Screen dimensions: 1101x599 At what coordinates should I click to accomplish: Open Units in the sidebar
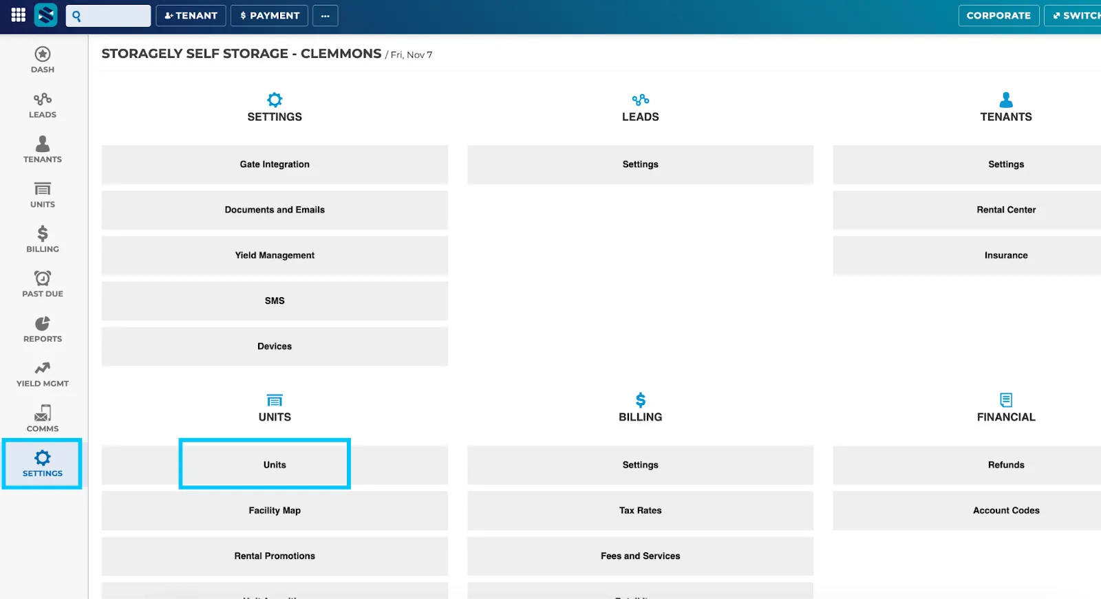click(43, 195)
